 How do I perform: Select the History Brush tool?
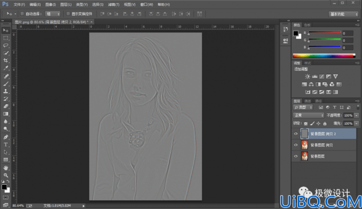click(6, 99)
